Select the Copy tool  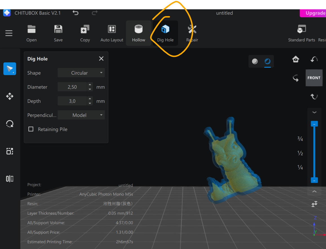85,33
